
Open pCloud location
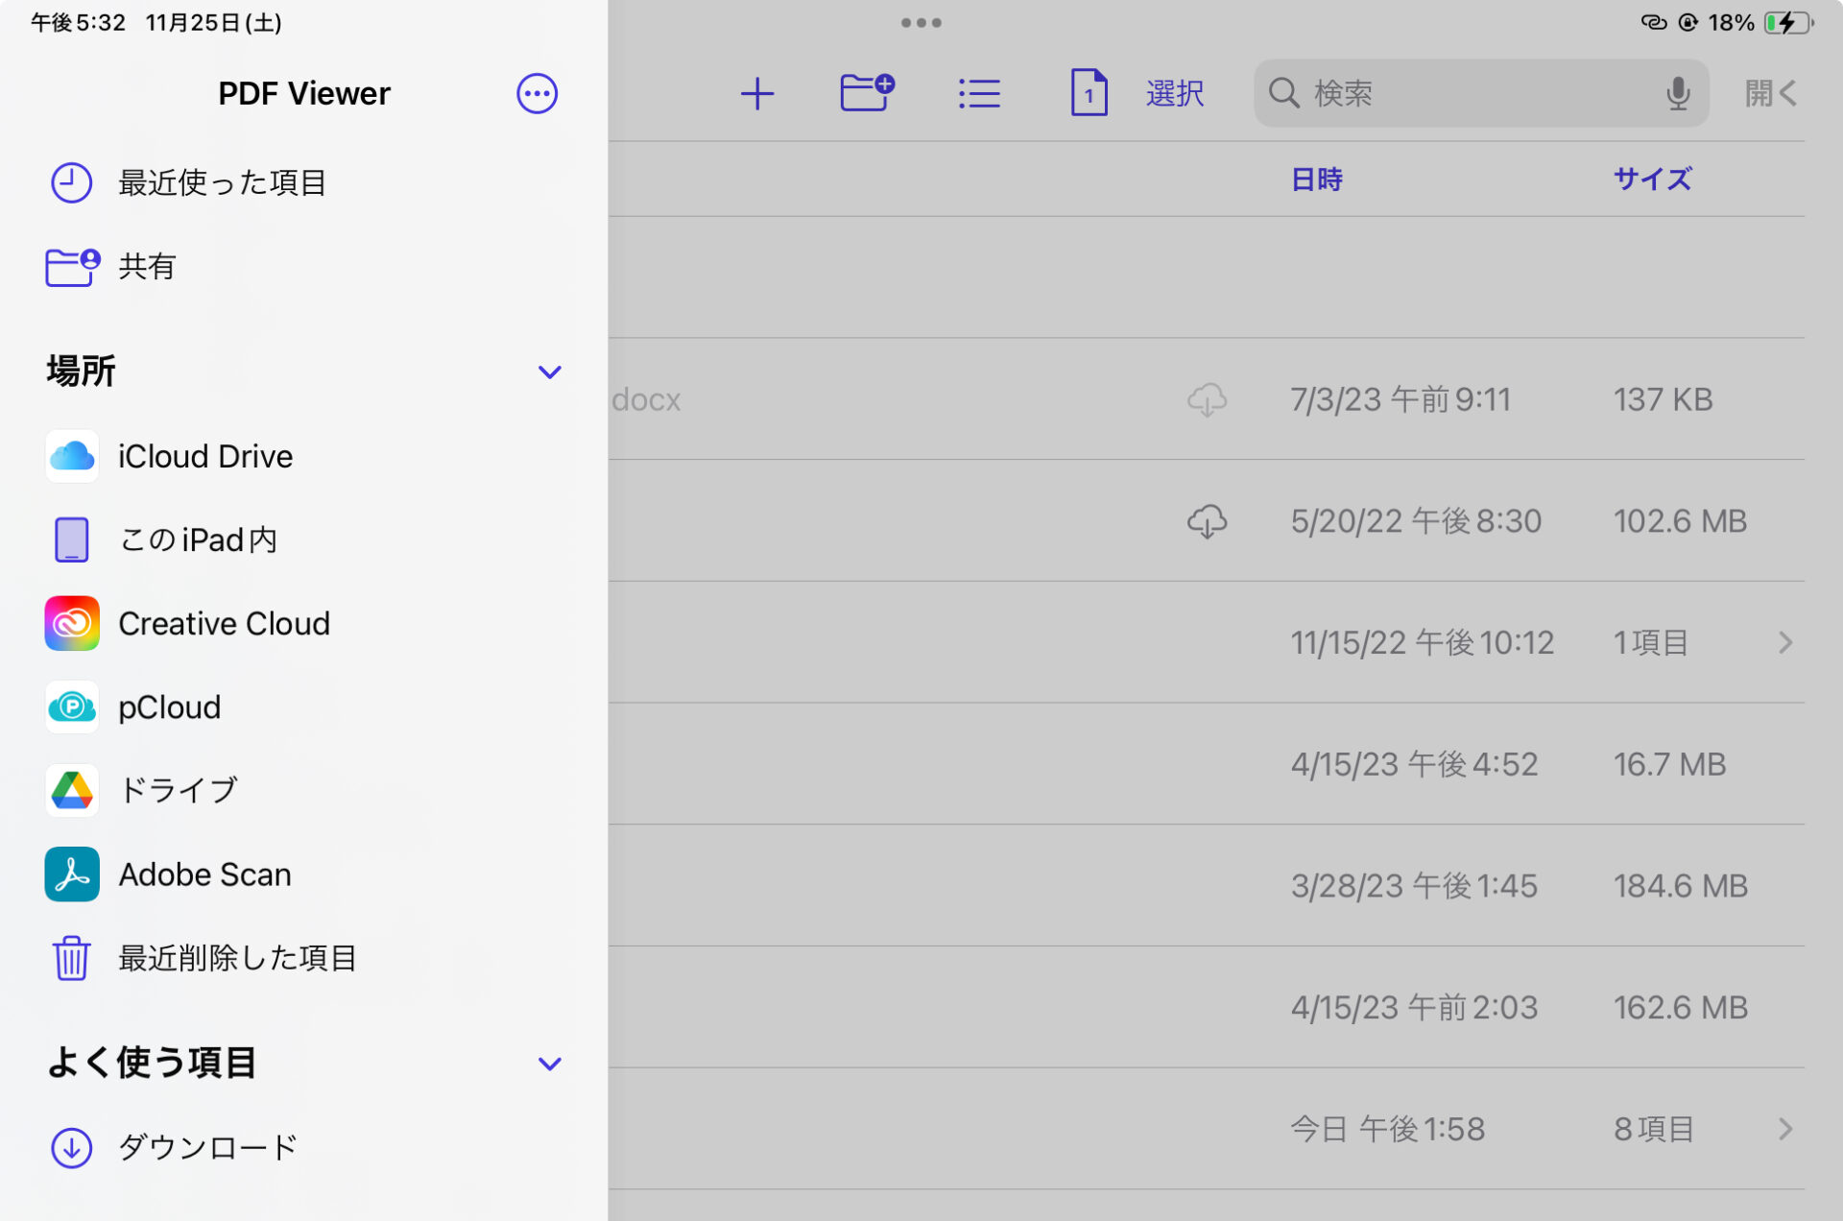(x=169, y=707)
